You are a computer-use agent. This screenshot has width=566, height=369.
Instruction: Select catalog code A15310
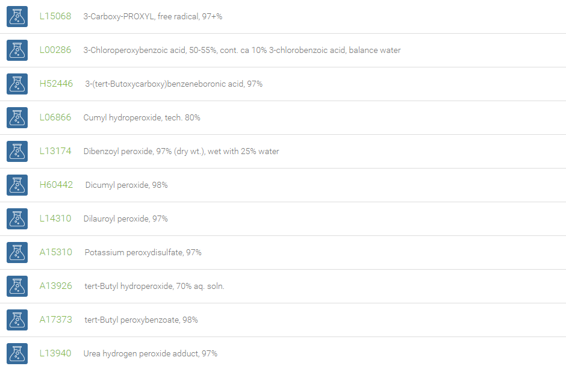coord(55,252)
